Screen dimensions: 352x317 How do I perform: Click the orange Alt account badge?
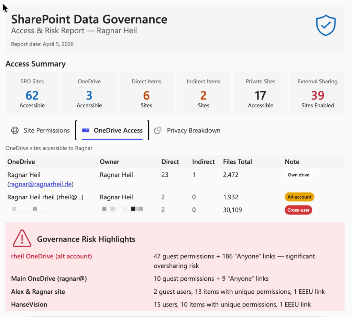(299, 197)
